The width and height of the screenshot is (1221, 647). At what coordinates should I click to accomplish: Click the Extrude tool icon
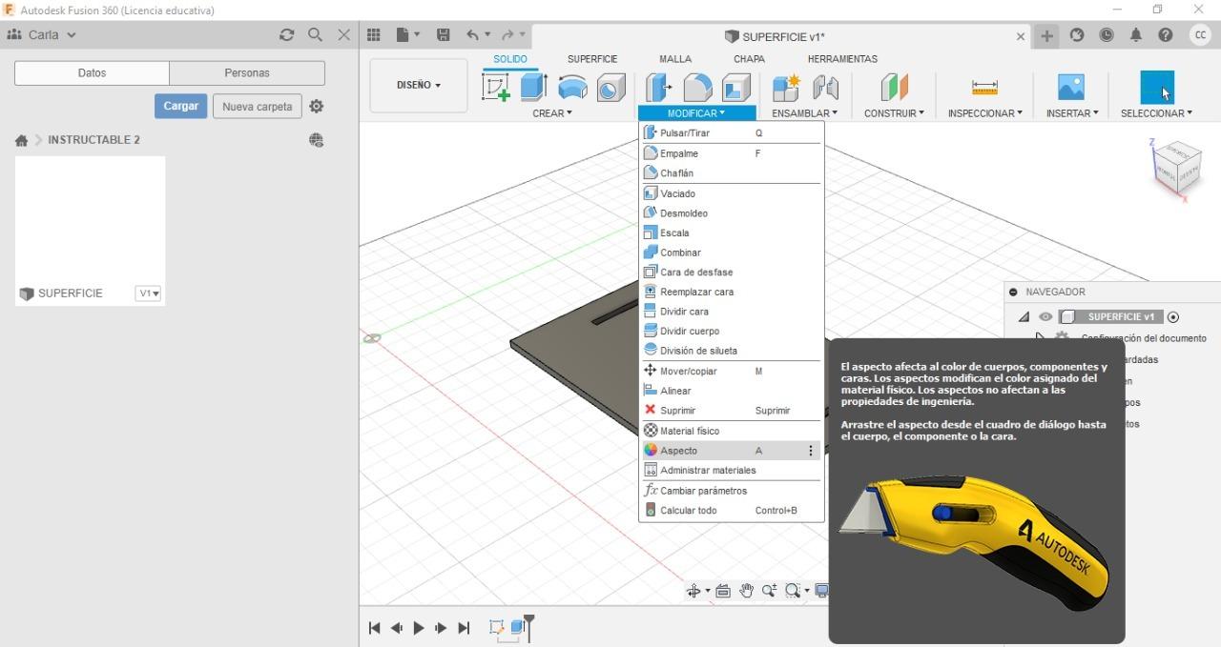[x=533, y=87]
